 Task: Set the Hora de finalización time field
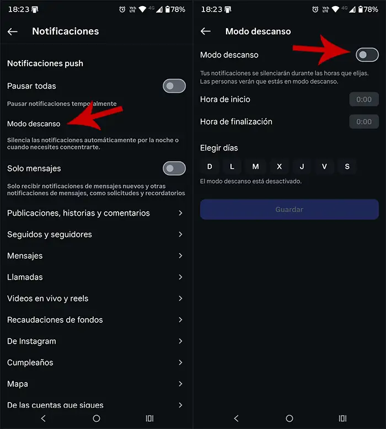coord(364,122)
